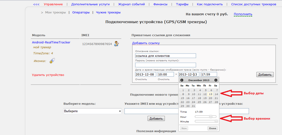The height and width of the screenshot is (135, 282).
Task: Click the Добавить ссылку link
Action: tap(146, 43)
